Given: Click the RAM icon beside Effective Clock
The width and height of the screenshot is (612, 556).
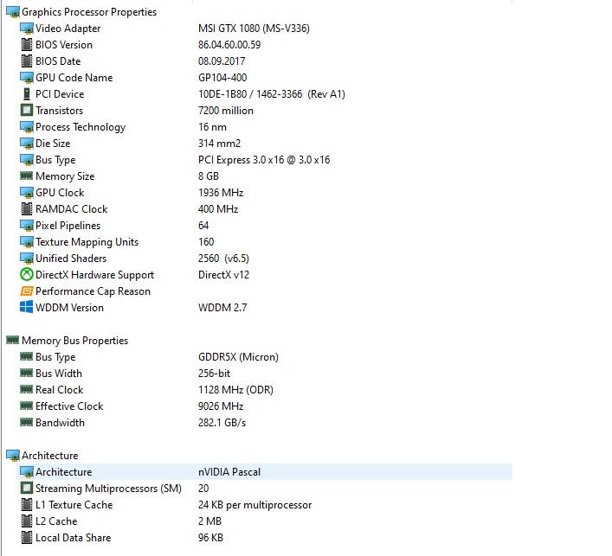Looking at the screenshot, I should [26, 406].
